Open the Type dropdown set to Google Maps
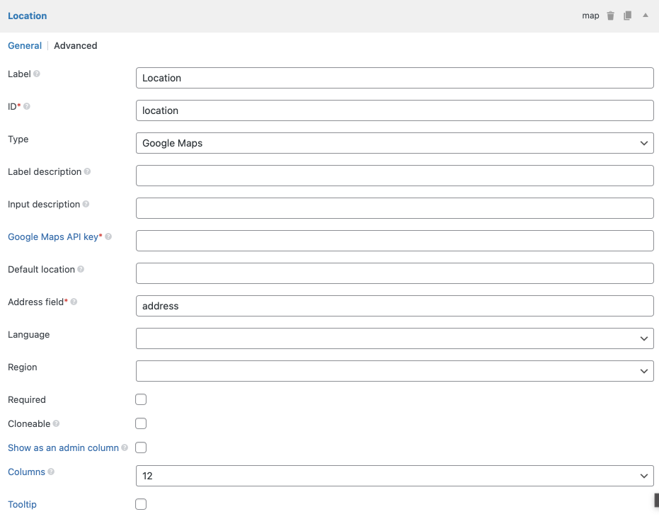This screenshot has width=659, height=519. 395,143
